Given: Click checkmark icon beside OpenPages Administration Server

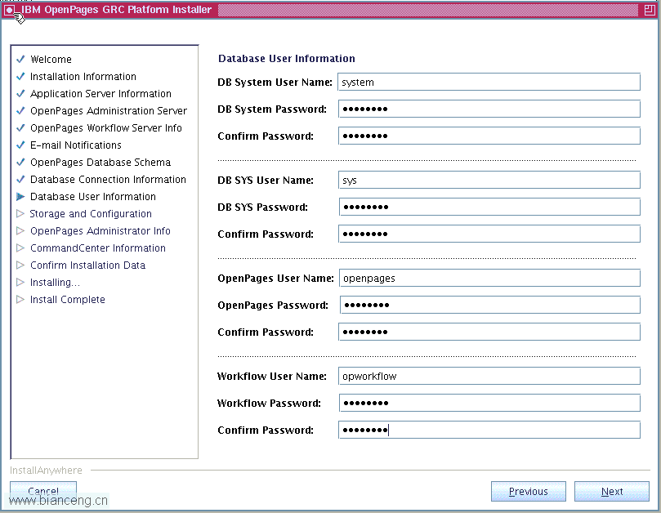Looking at the screenshot, I should point(20,111).
